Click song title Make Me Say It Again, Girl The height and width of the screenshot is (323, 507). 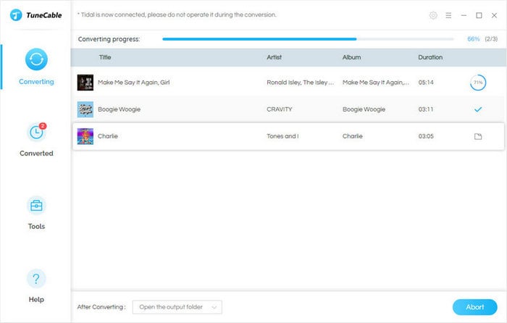point(134,83)
